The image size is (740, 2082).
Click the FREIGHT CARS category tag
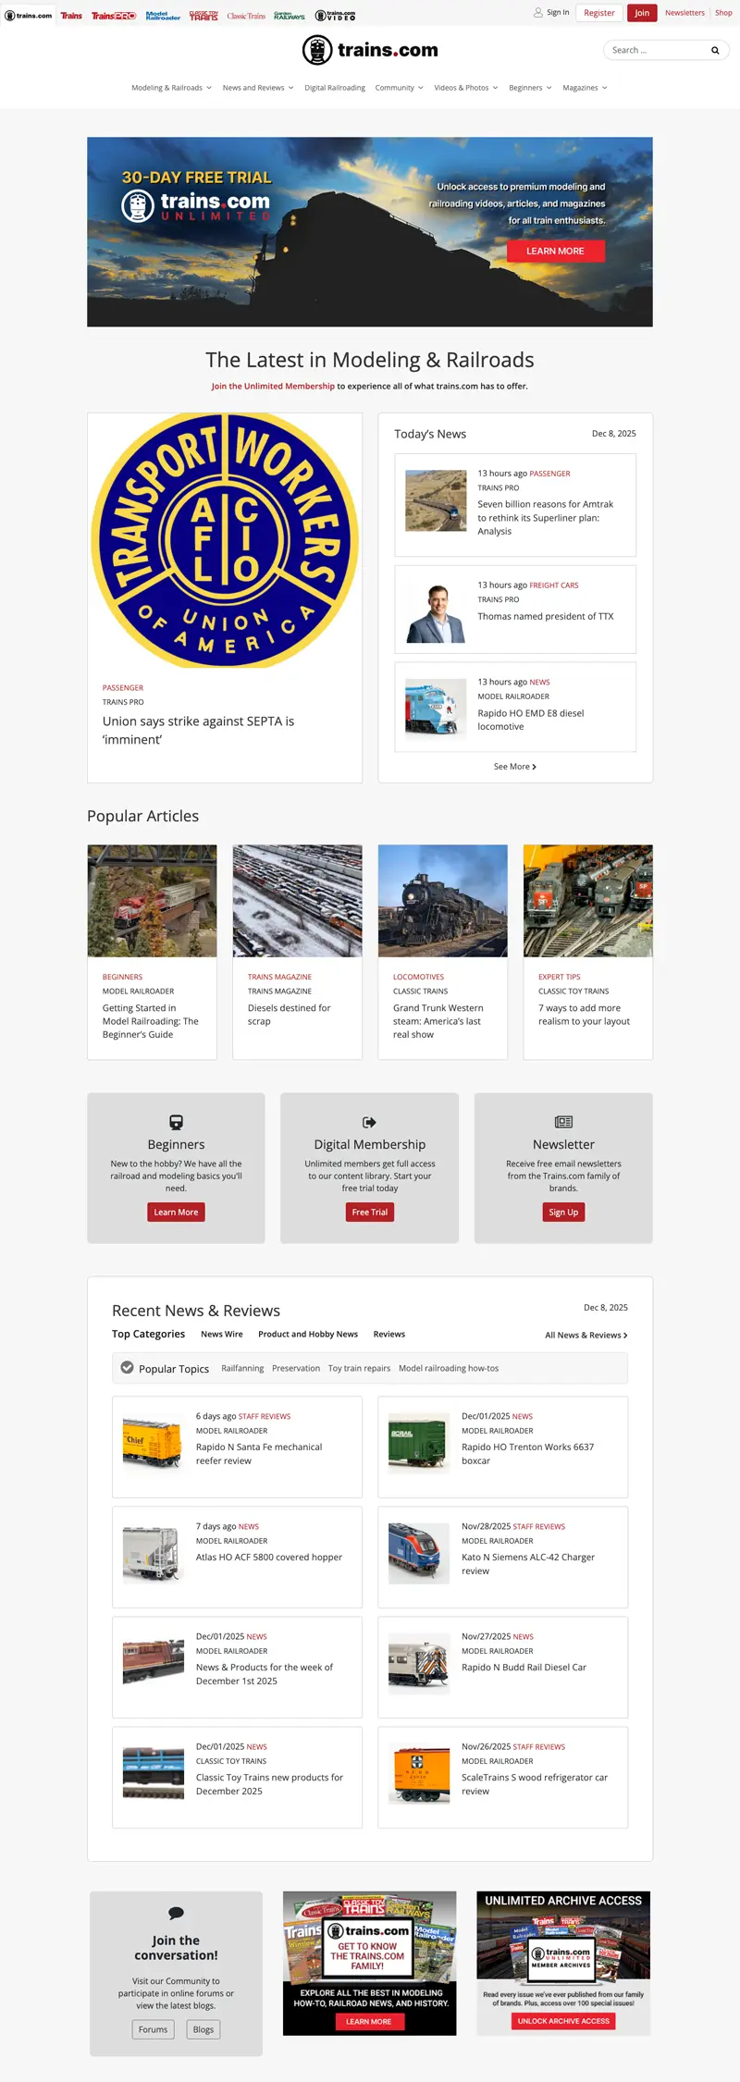554,585
